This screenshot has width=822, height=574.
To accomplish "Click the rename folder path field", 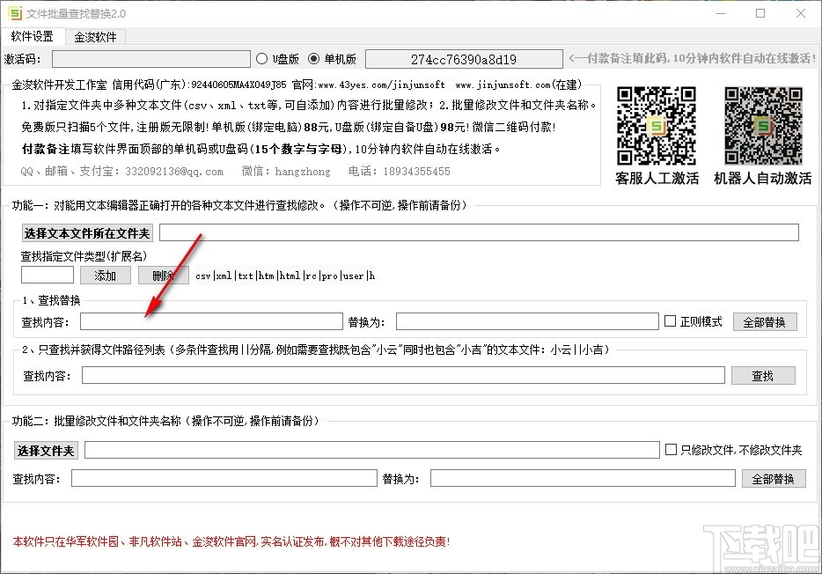I will pos(371,450).
